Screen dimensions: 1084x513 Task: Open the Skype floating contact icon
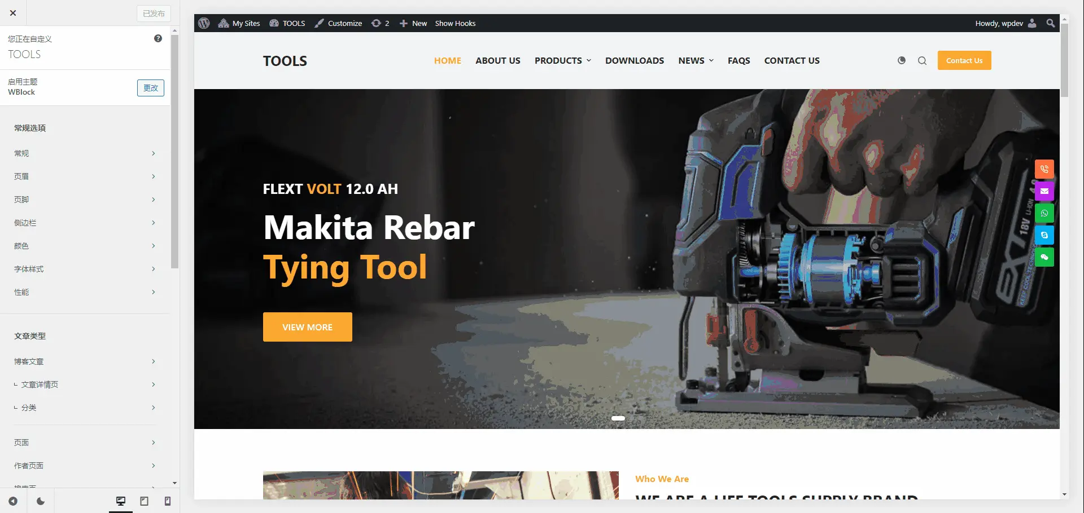point(1044,235)
